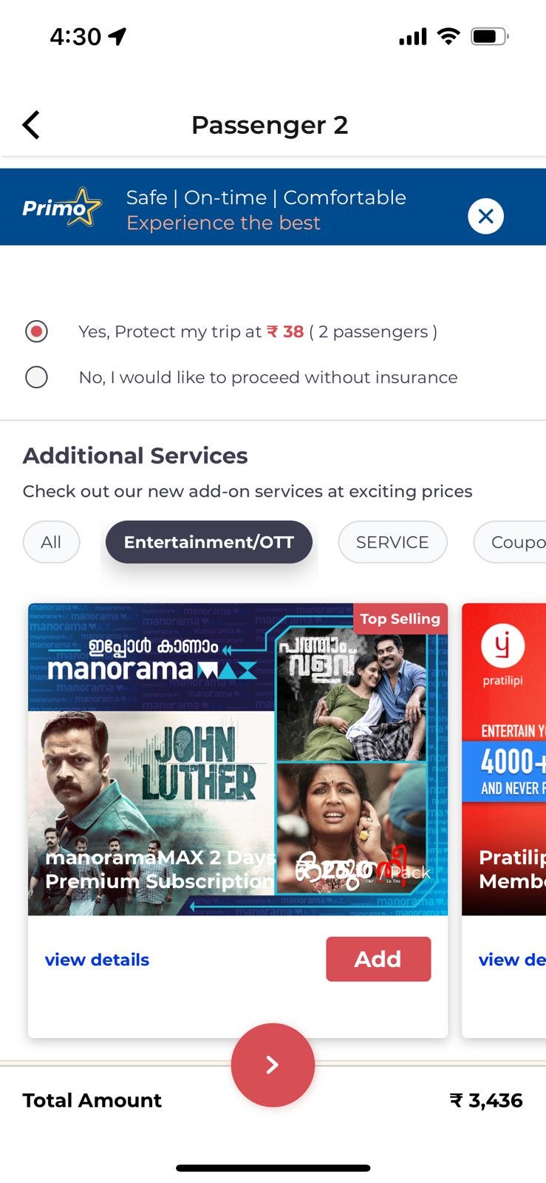Tap the back arrow icon
This screenshot has width=546, height=1183.
(x=31, y=125)
